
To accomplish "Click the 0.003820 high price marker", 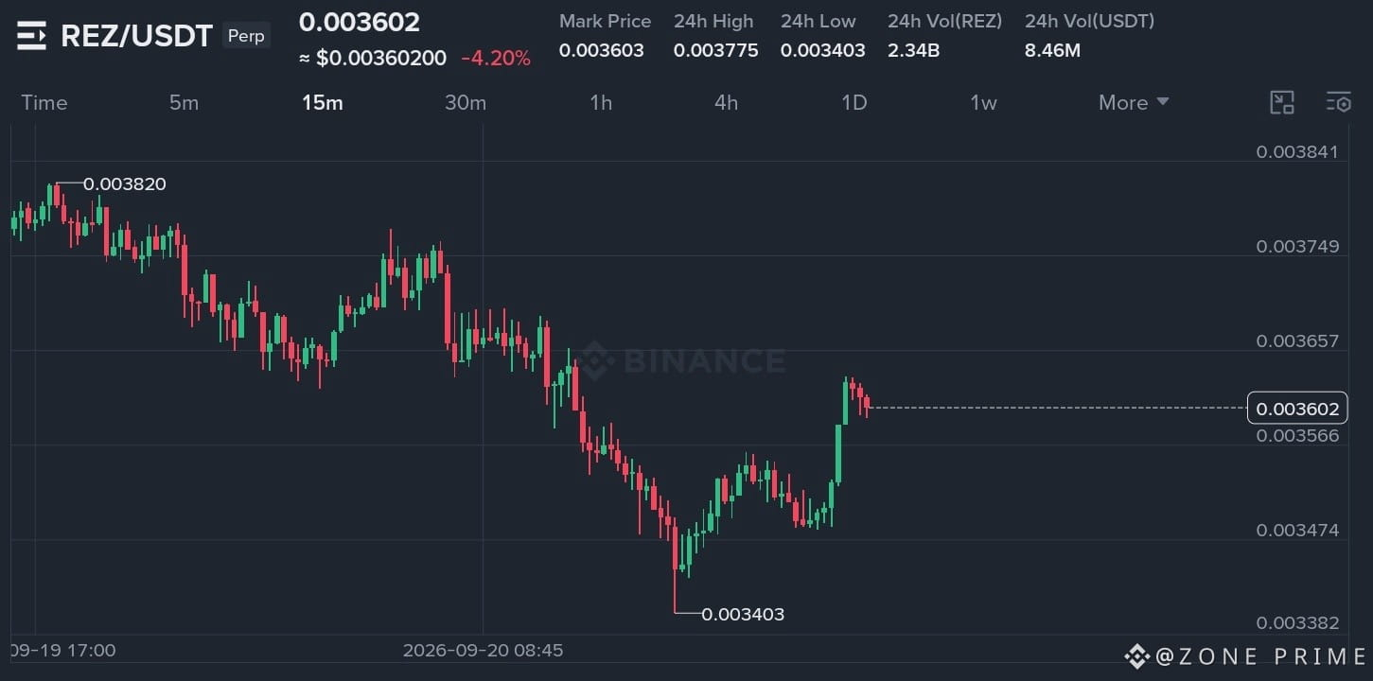I will (x=125, y=184).
